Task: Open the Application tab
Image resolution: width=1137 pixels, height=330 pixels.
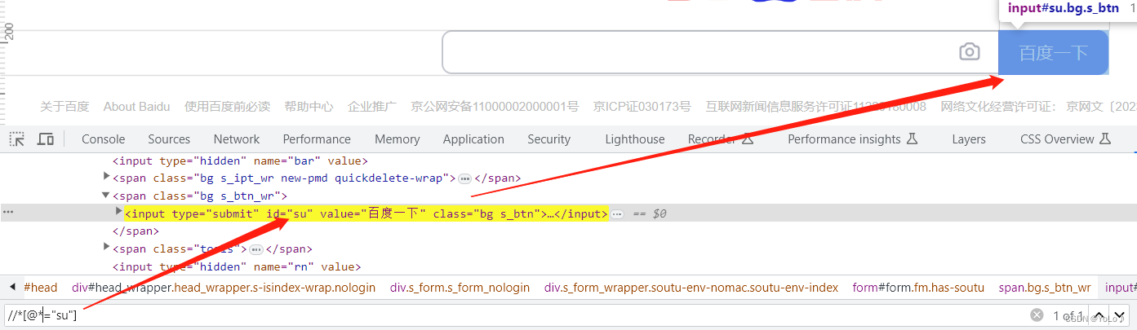Action: pos(473,139)
